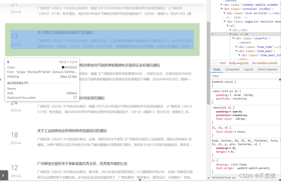This screenshot has height=182, width=281.
Task: Collapse the ul element in DOM tree
Action: tap(227, 26)
